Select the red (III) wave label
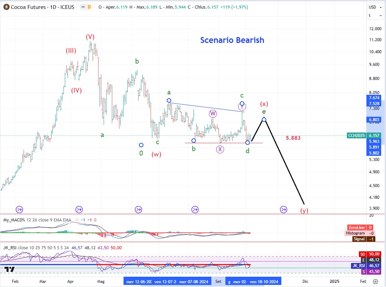Image resolution: width=386 pixels, height=287 pixels. pos(71,51)
